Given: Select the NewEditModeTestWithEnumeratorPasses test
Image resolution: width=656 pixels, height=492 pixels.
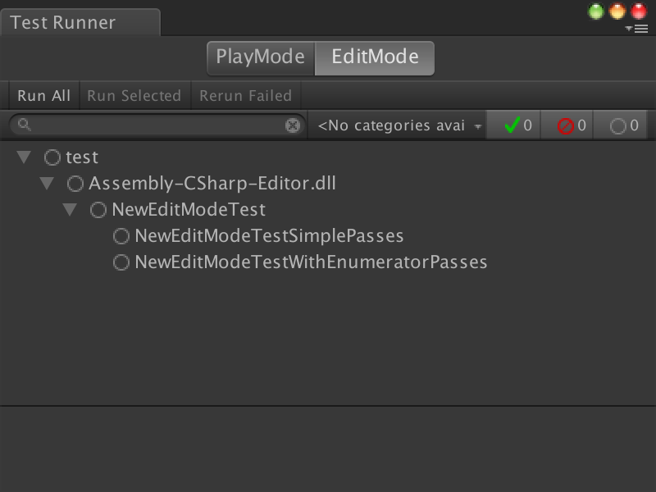Looking at the screenshot, I should [311, 262].
